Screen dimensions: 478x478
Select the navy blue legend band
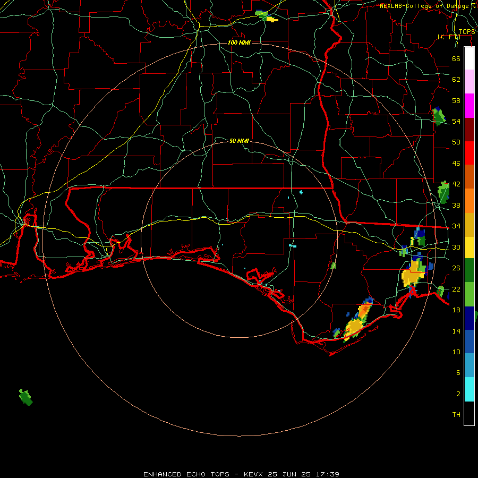coord(469,318)
